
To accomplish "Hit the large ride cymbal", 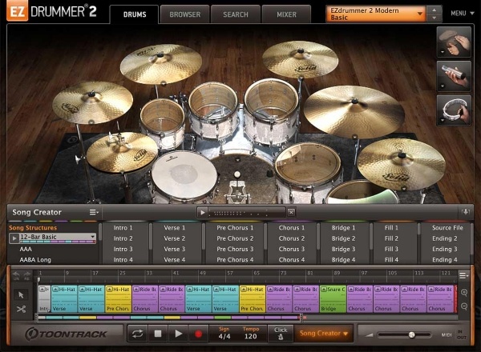I will (354, 111).
